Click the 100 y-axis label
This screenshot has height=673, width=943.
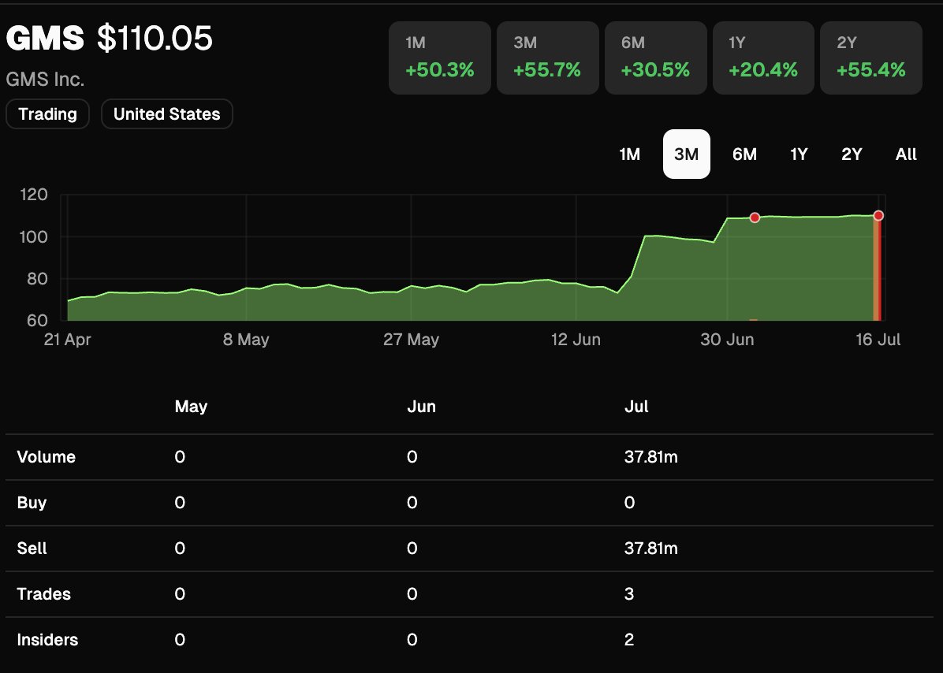pyautogui.click(x=34, y=236)
